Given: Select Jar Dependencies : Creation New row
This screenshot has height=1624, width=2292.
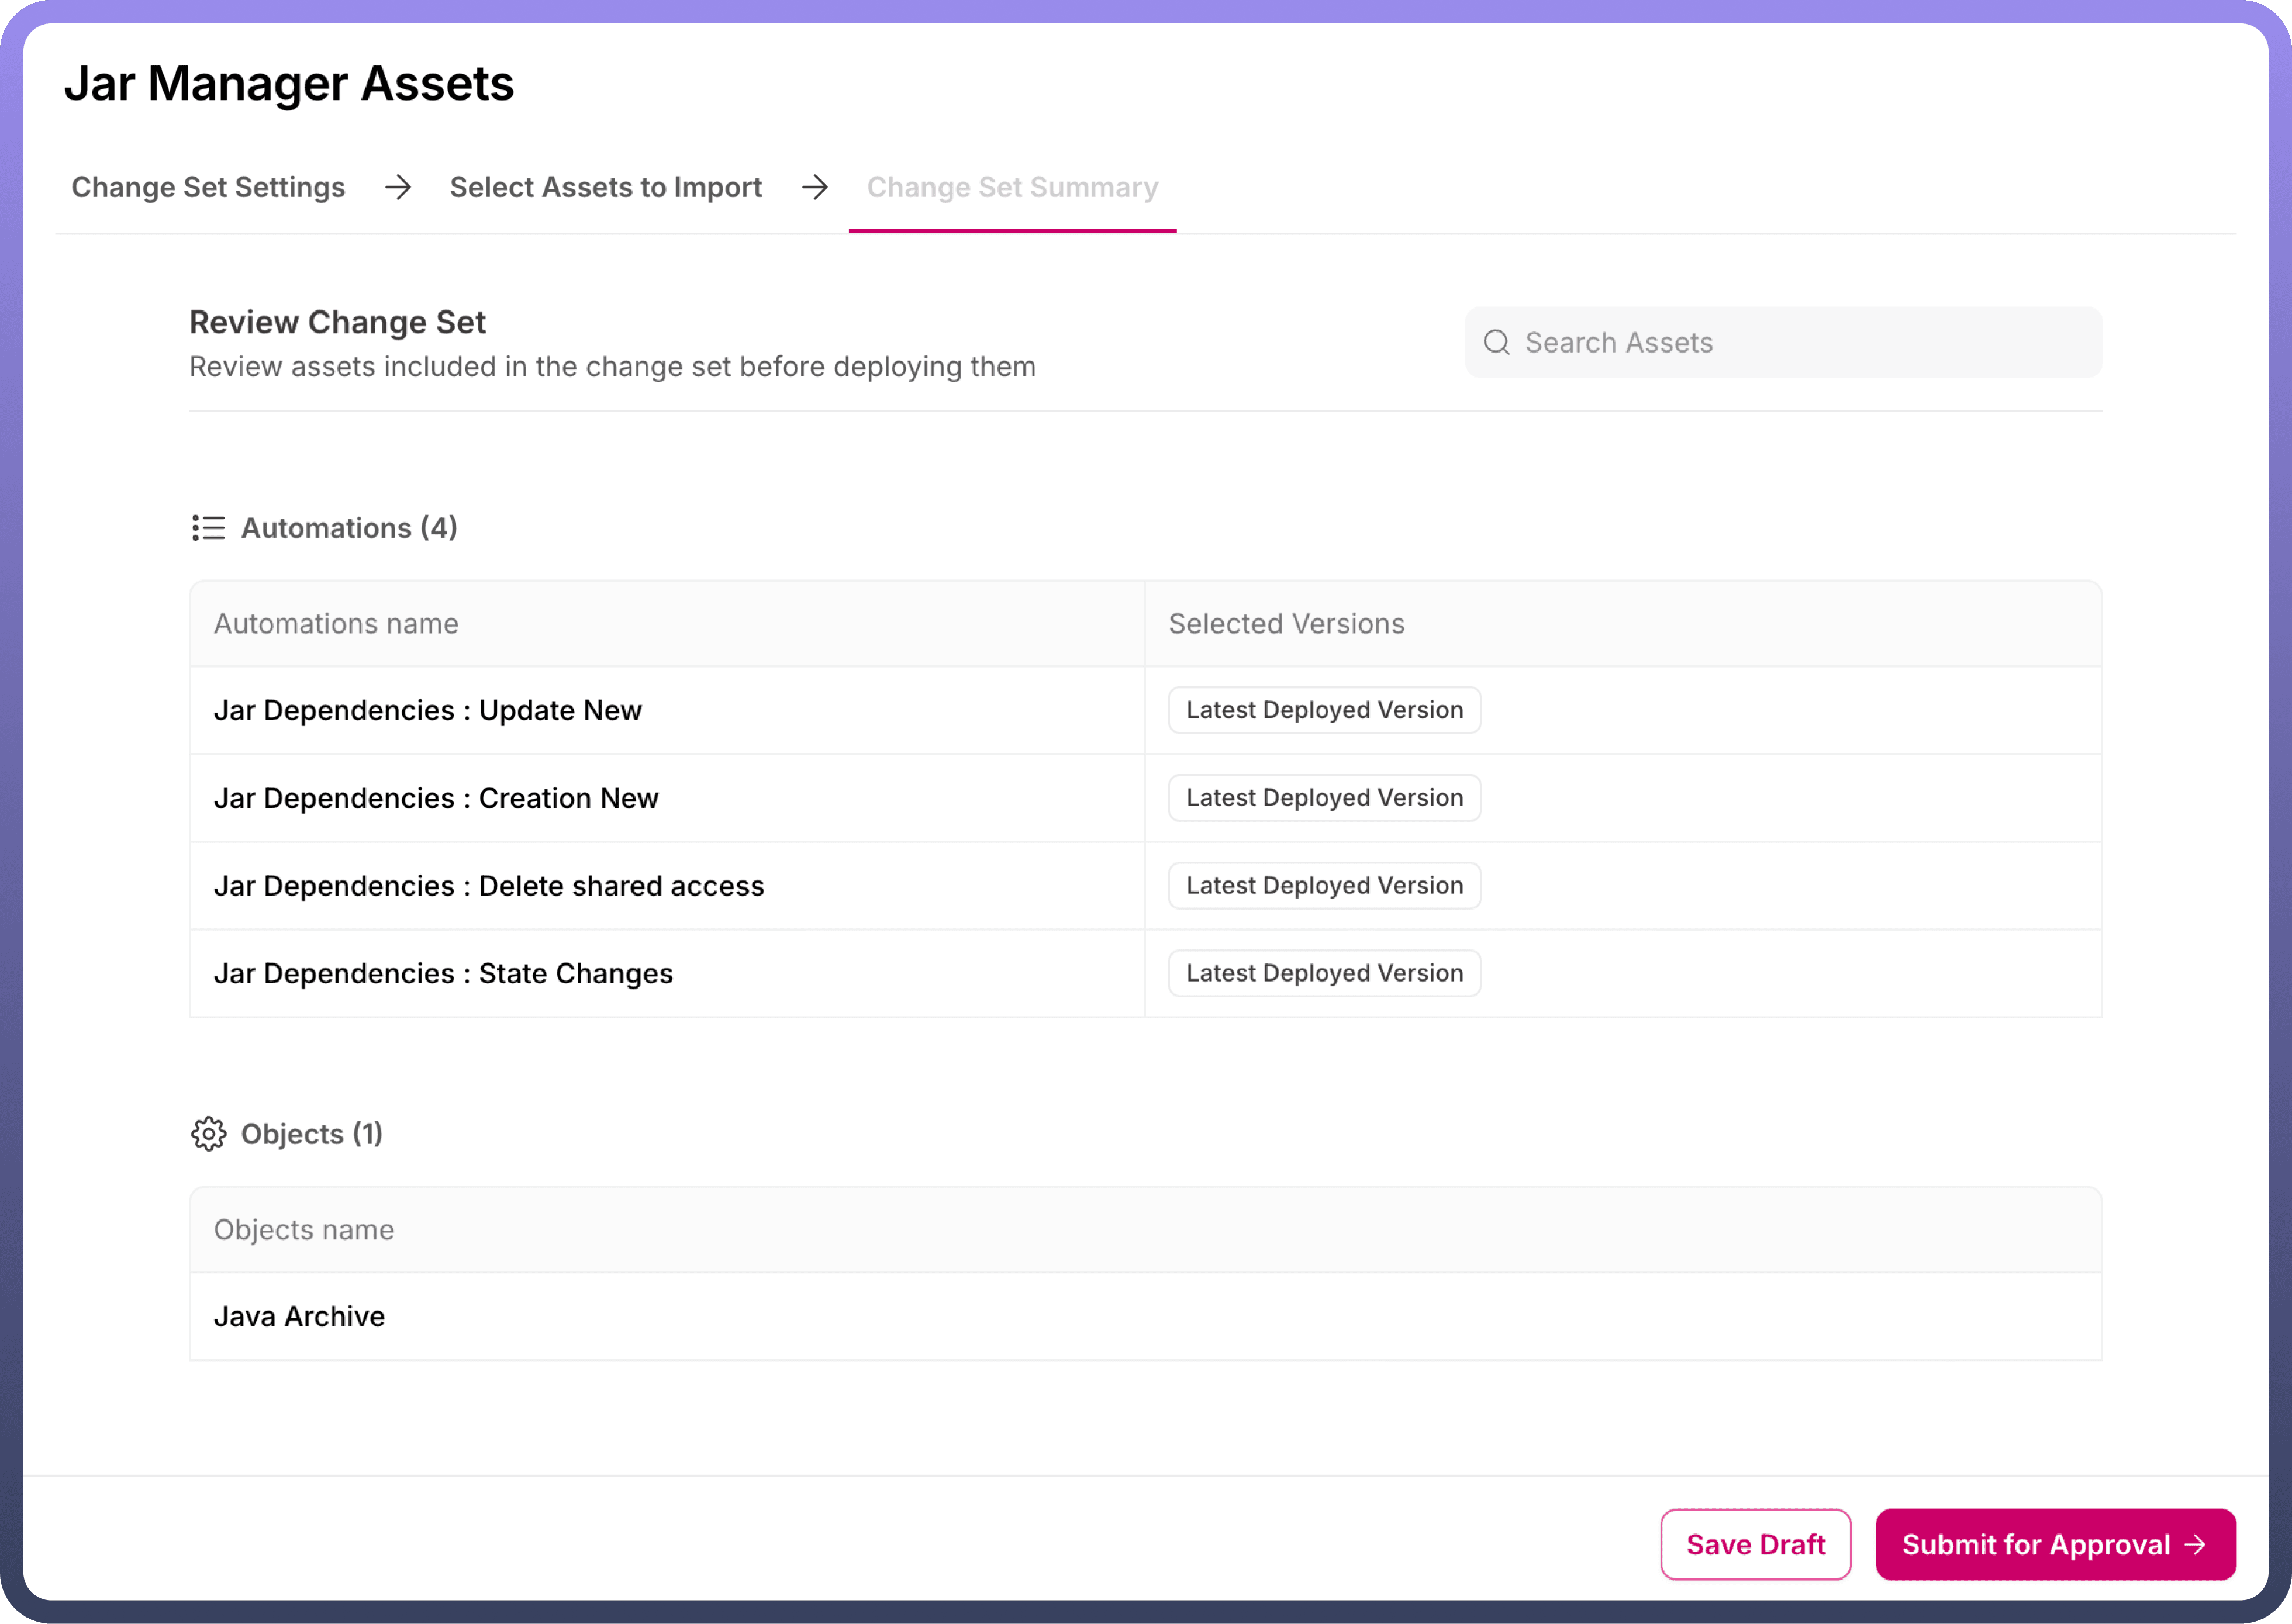Looking at the screenshot, I should (x=436, y=798).
